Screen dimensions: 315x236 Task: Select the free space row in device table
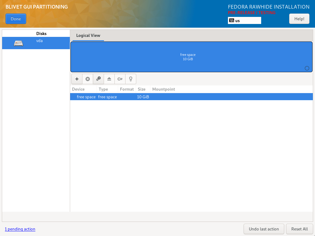[x=191, y=97]
